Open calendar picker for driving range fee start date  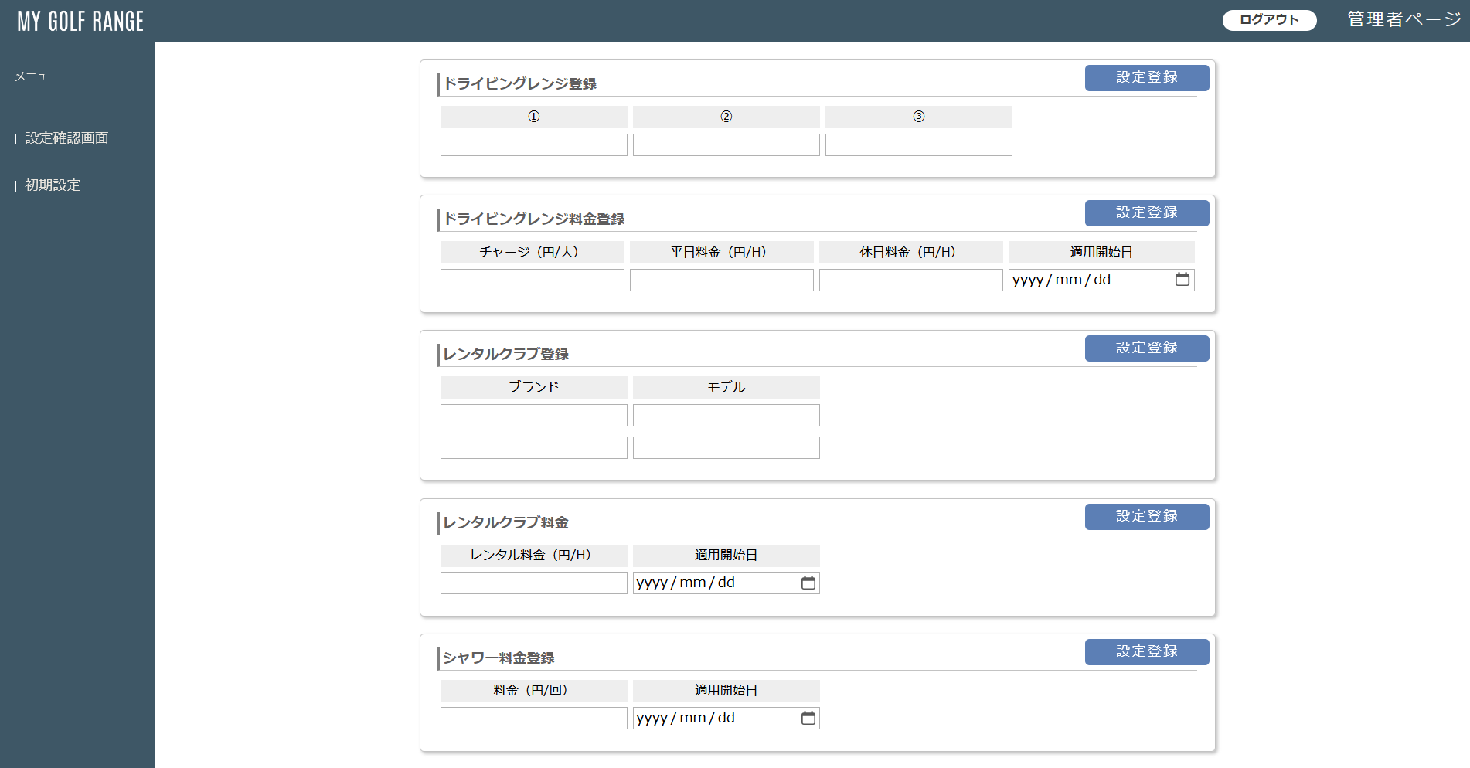(x=1182, y=280)
